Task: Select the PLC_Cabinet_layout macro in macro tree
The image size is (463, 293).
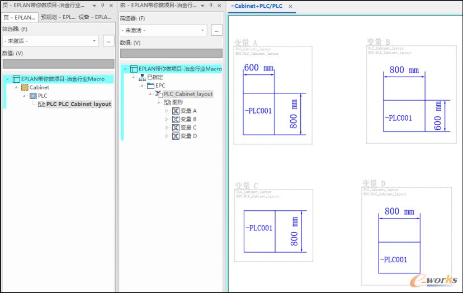Action: (x=188, y=94)
